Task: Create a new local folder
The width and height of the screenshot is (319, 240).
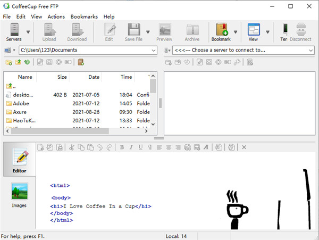Action: point(9,62)
